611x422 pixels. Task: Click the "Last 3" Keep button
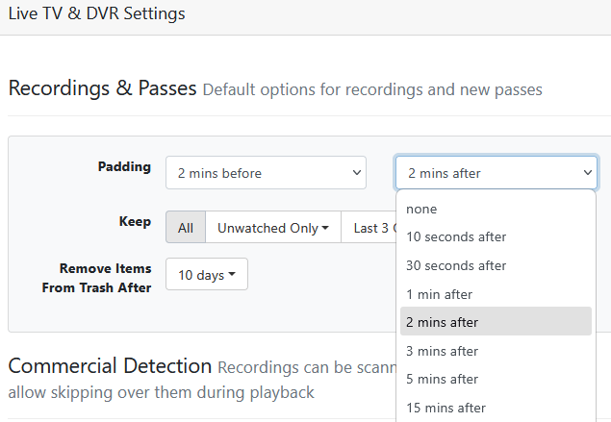[369, 228]
